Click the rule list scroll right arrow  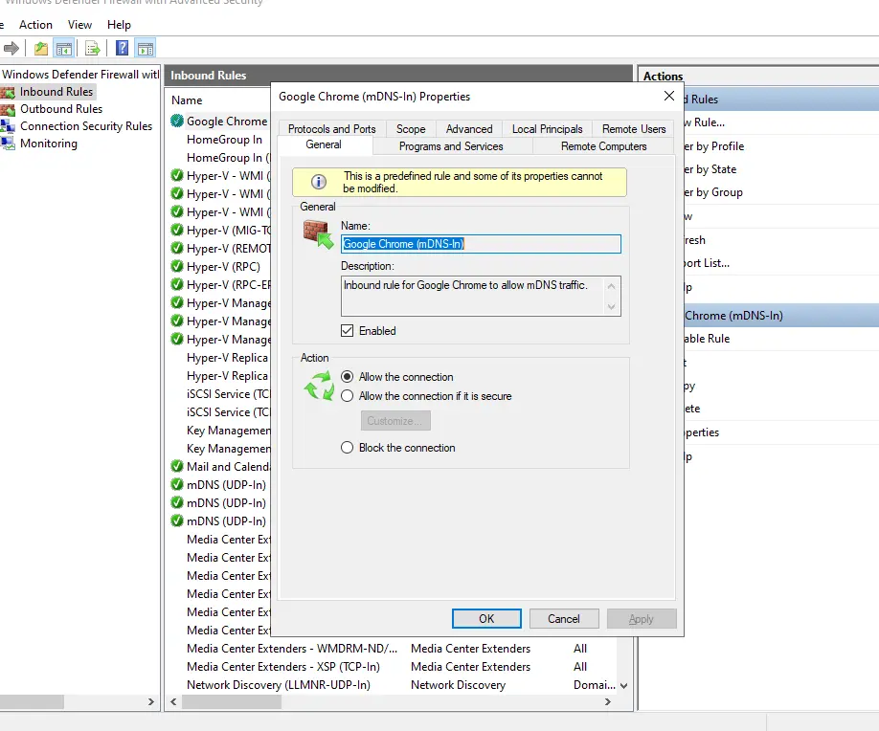click(x=608, y=702)
